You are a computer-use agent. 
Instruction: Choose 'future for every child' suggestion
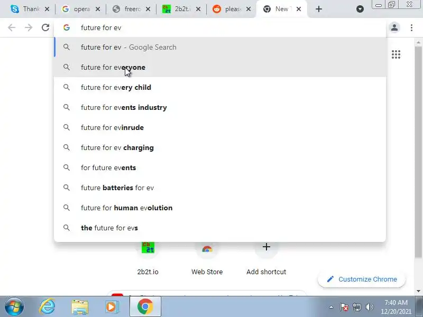(220, 87)
